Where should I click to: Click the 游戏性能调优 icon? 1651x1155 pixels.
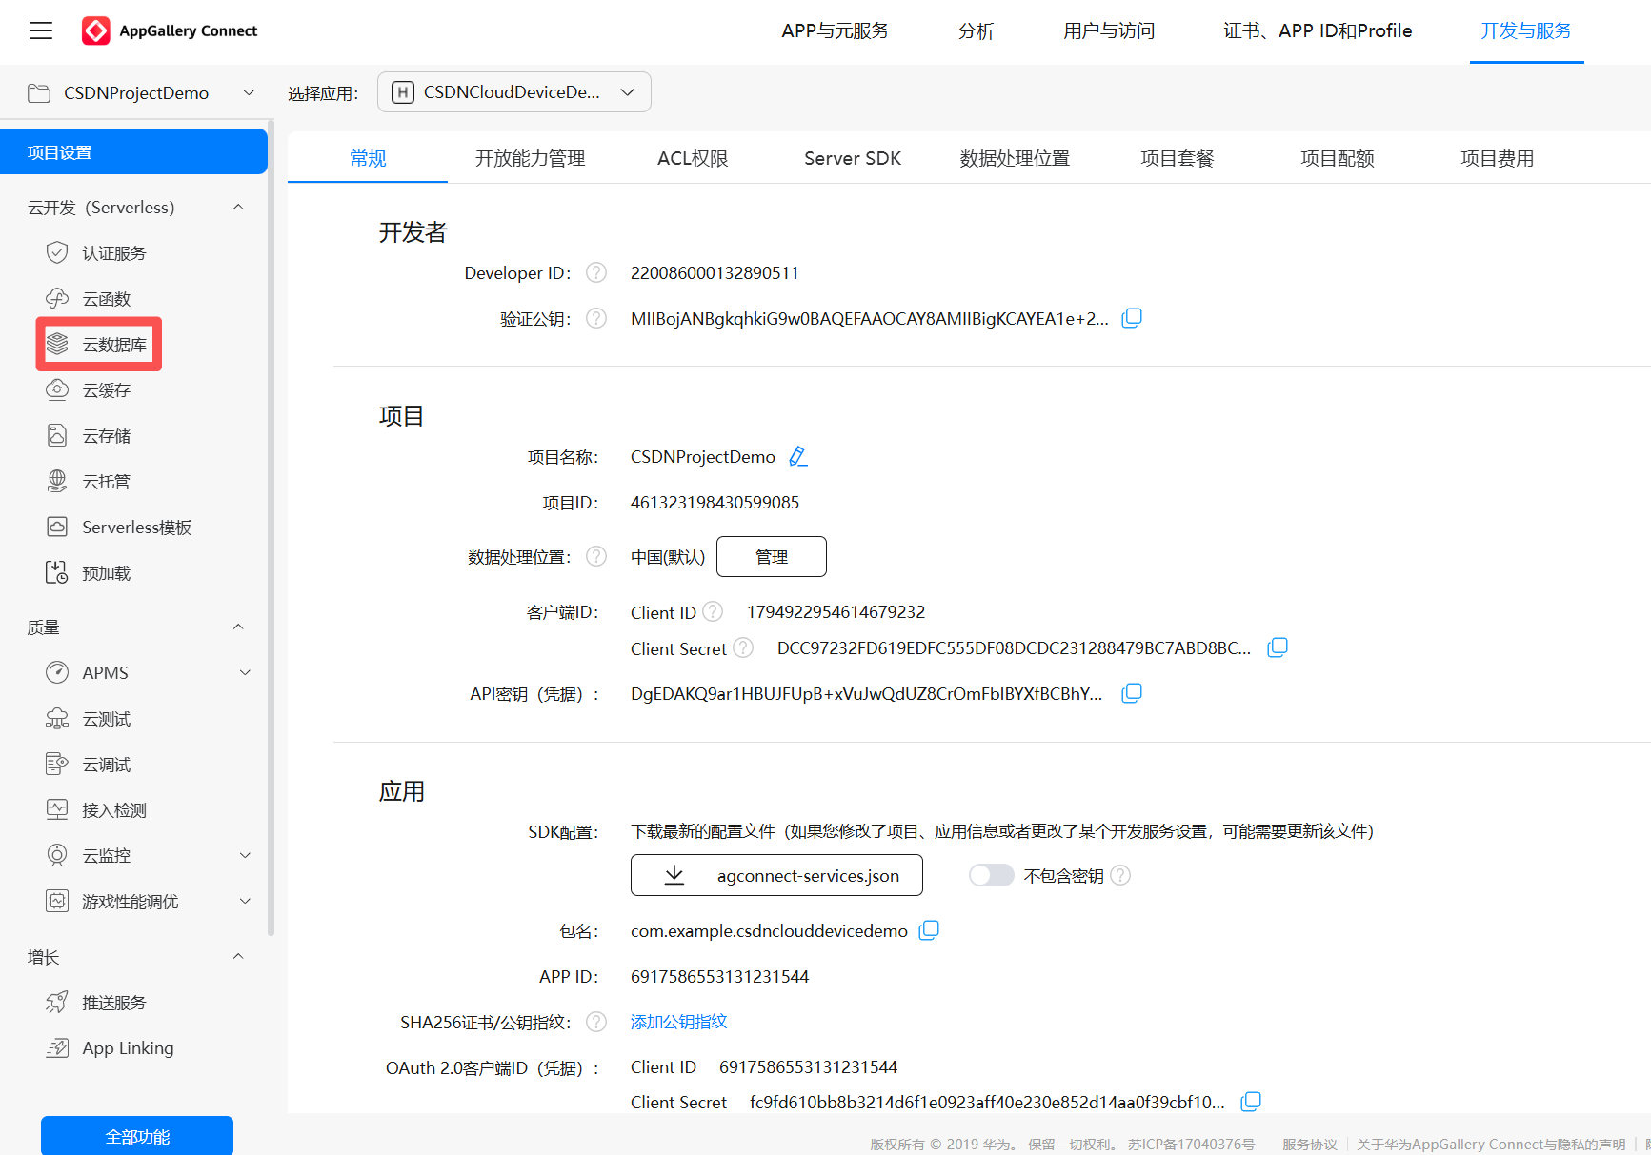pos(57,901)
